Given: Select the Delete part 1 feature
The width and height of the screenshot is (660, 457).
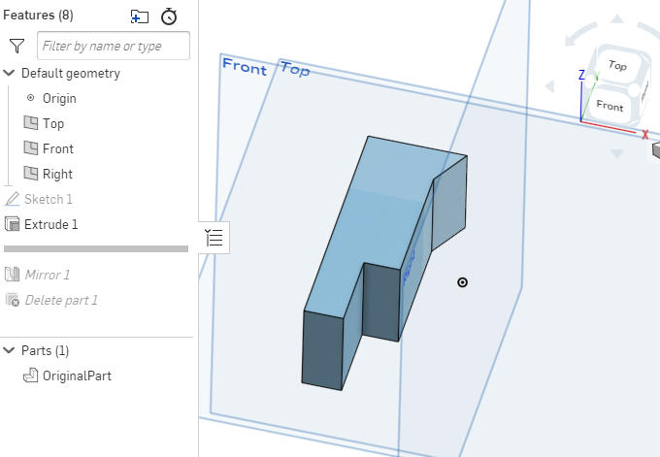Looking at the screenshot, I should (61, 300).
